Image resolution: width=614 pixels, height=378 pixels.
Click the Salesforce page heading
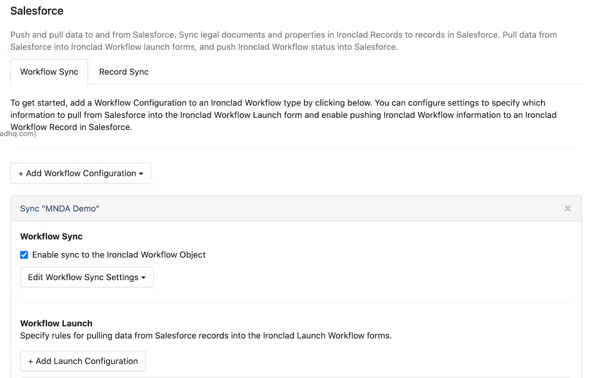point(37,11)
